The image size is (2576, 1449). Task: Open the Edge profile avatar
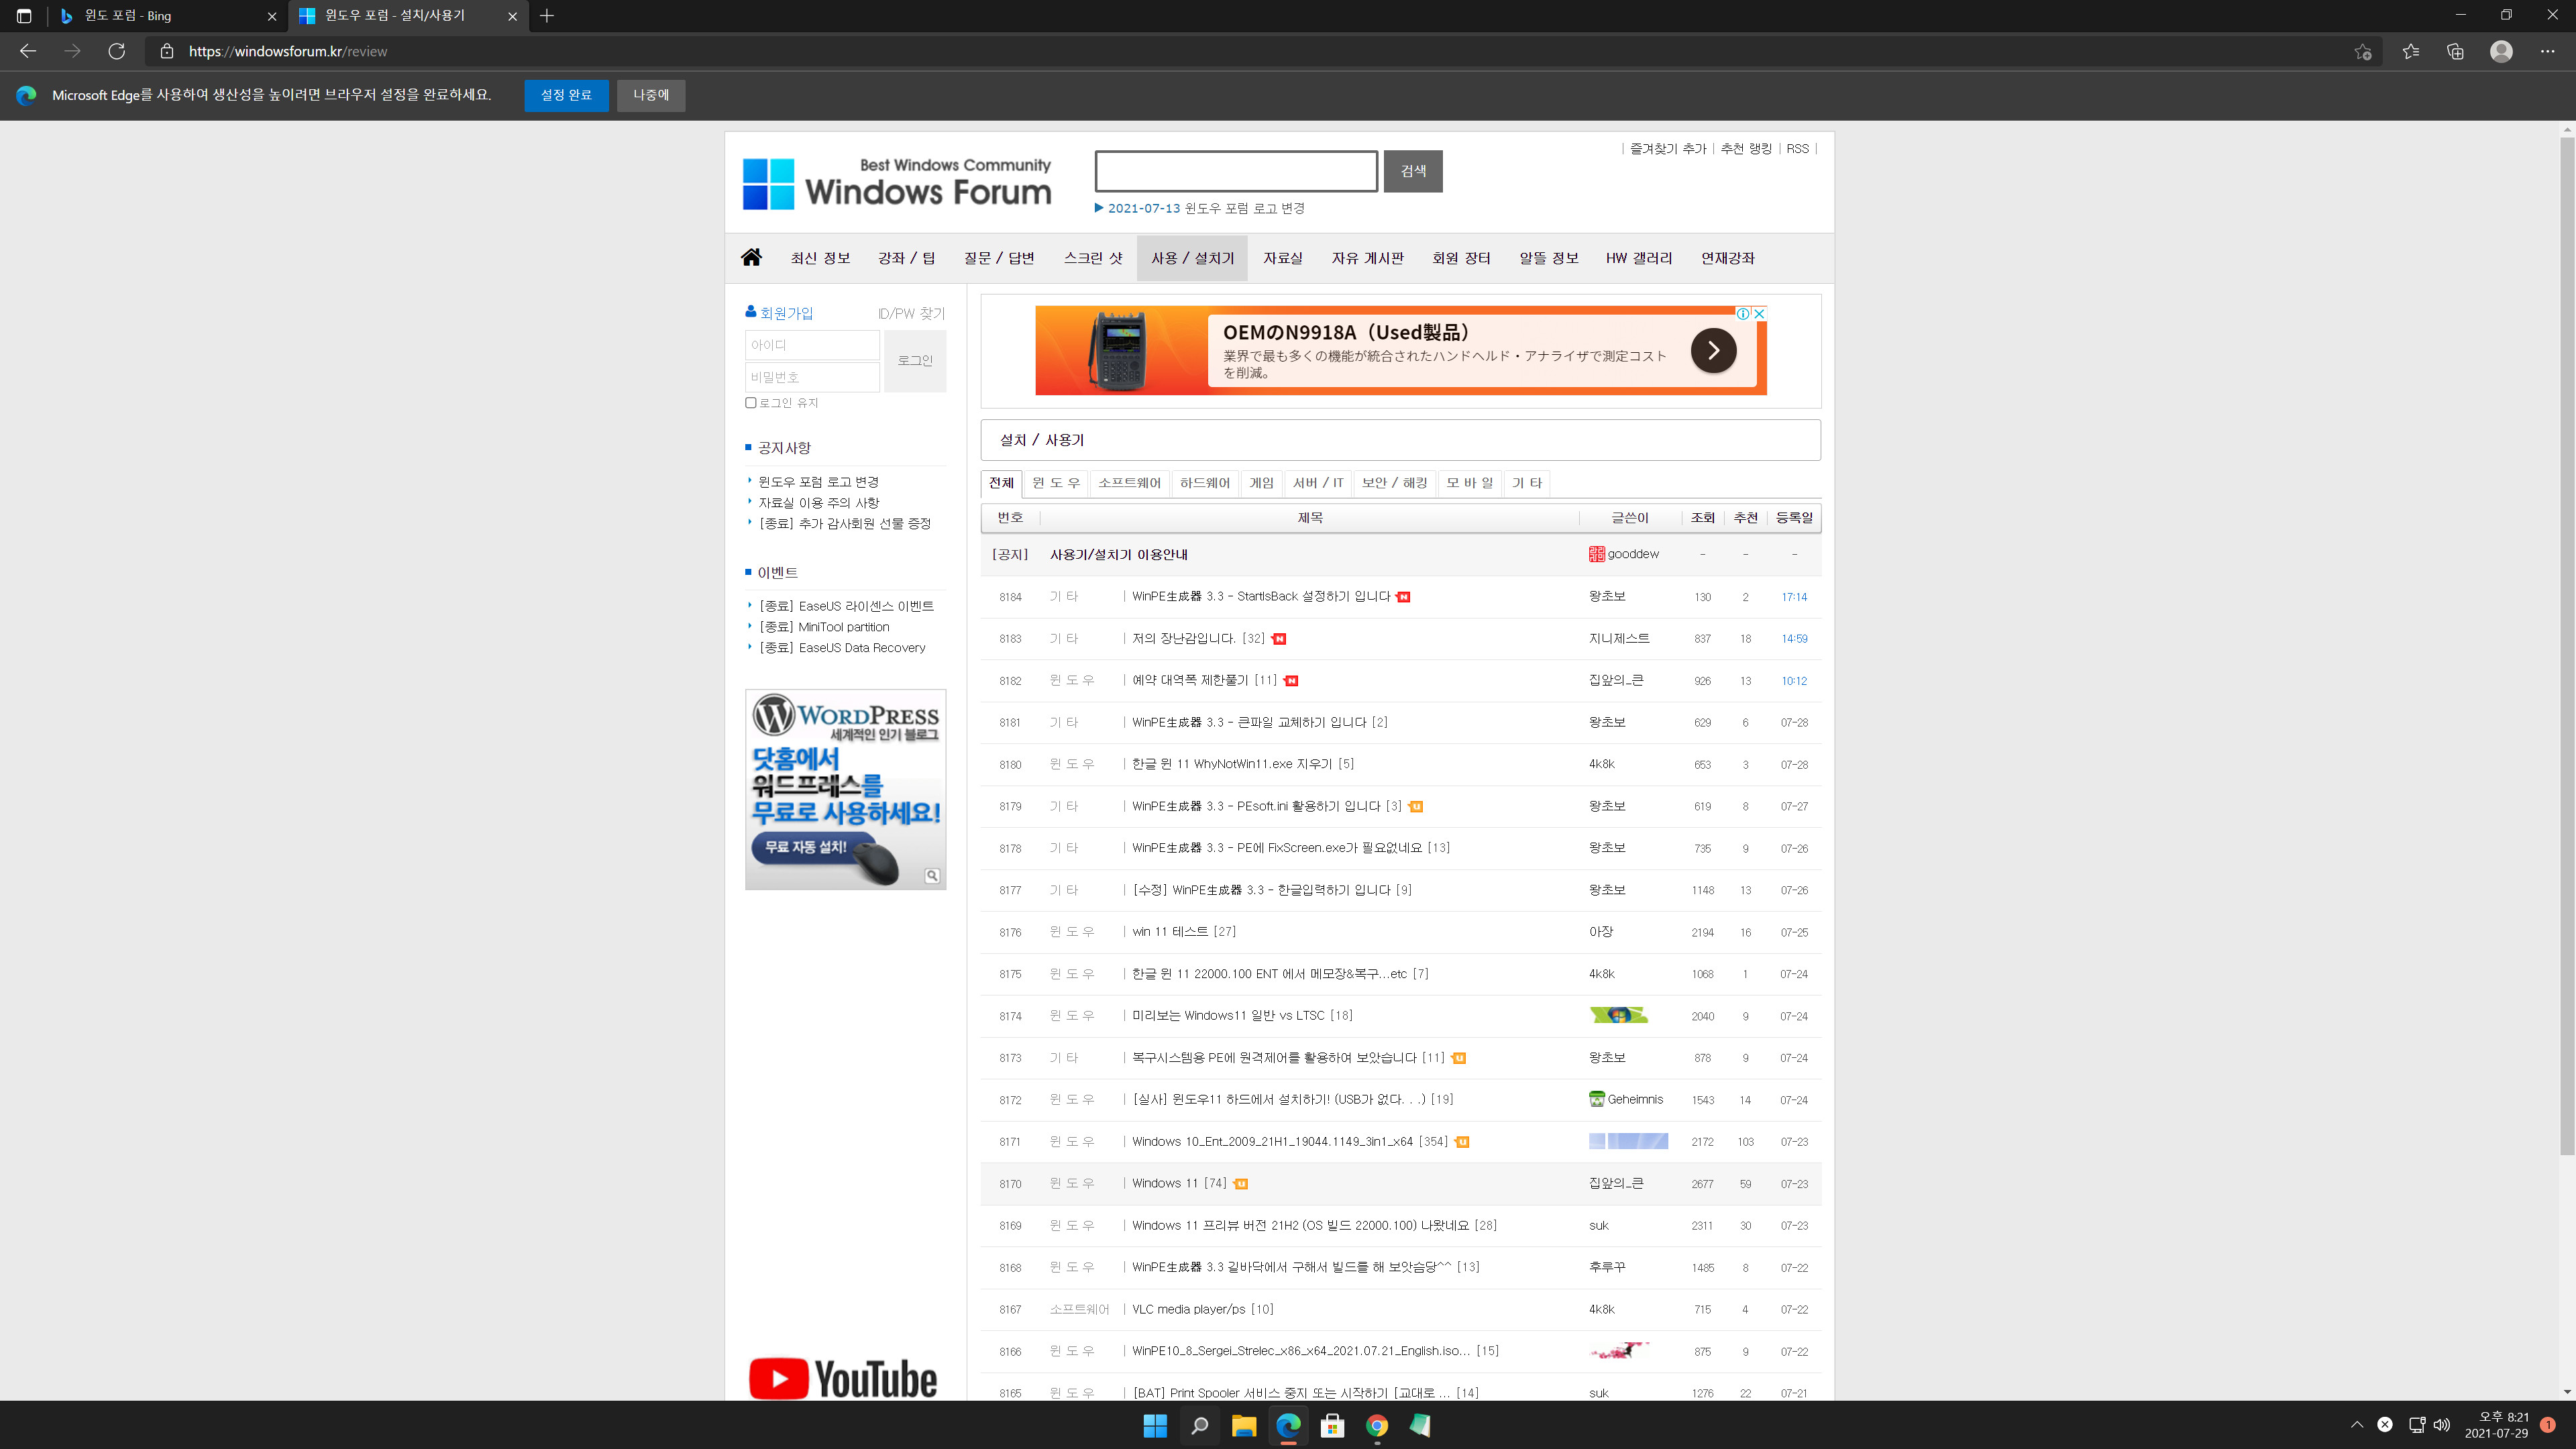coord(2501,51)
